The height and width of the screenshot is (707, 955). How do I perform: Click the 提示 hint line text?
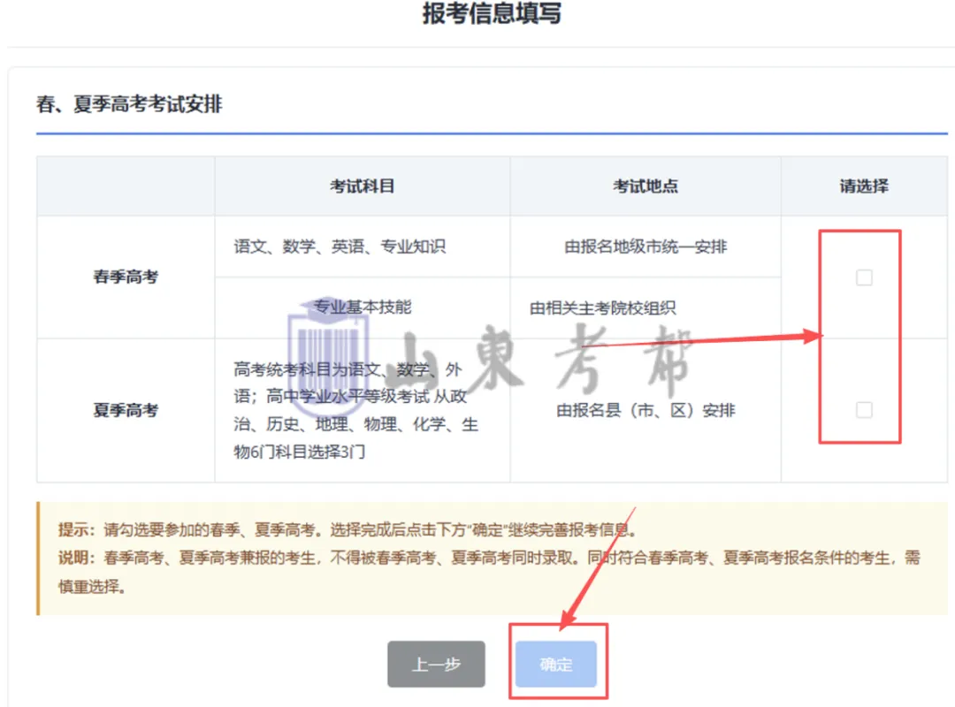pos(348,529)
